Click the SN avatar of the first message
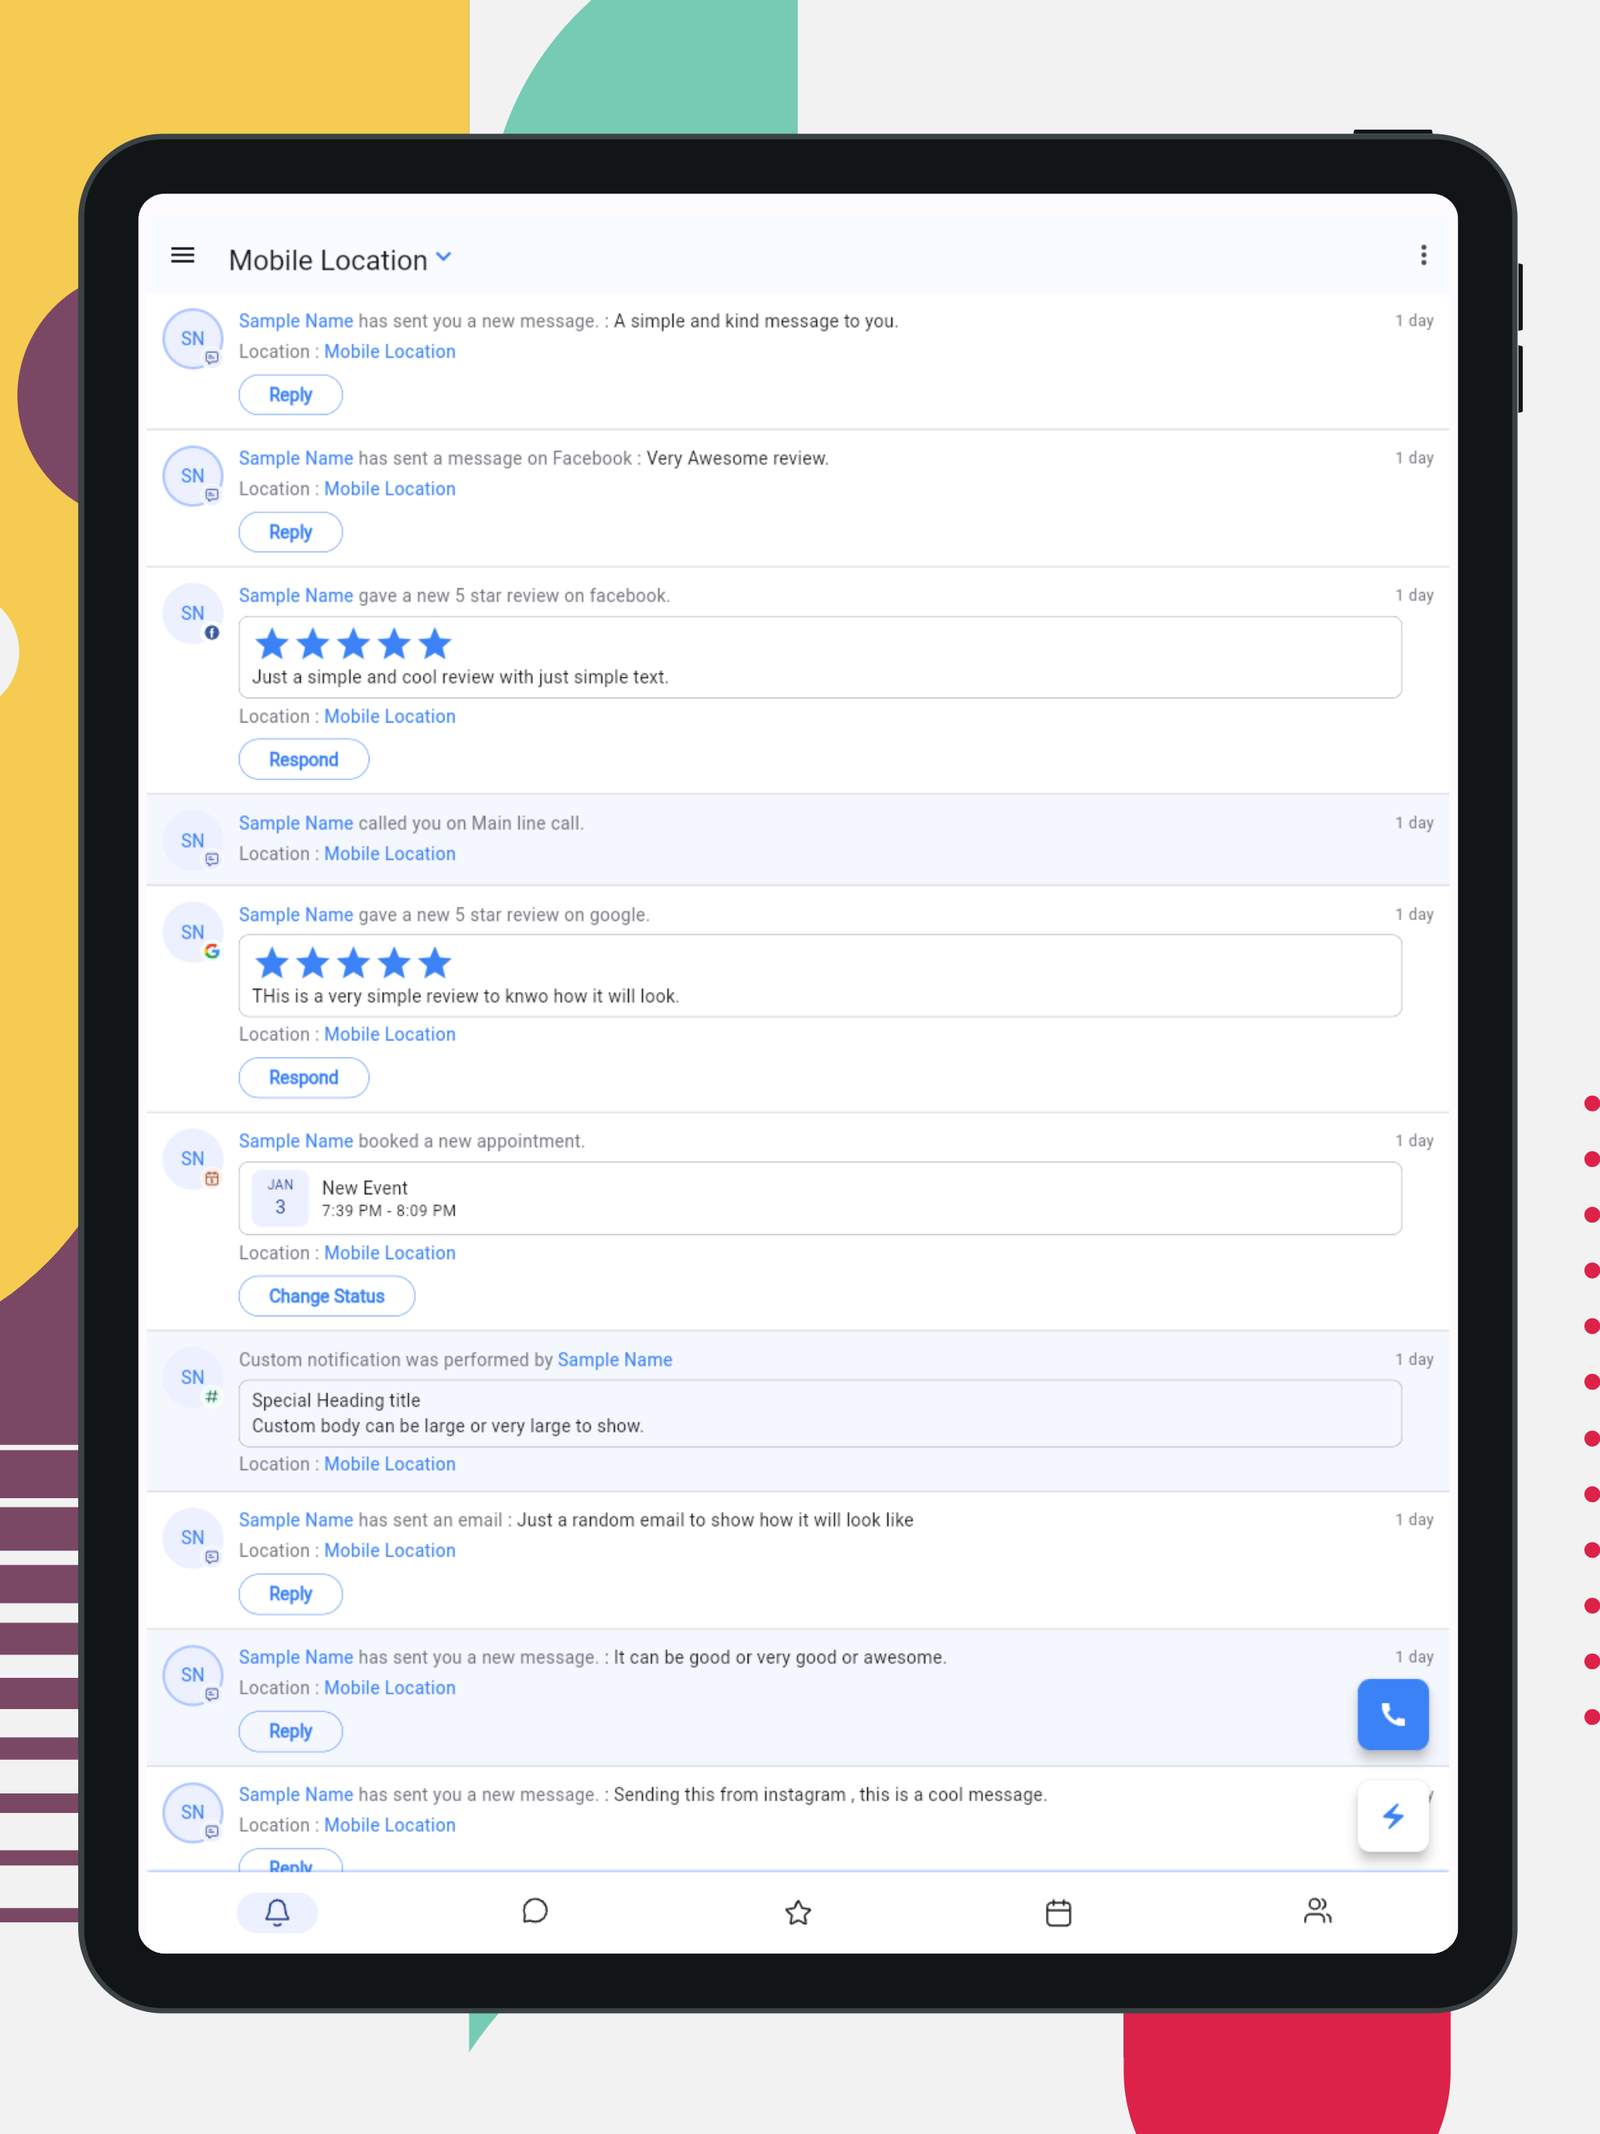This screenshot has height=2134, width=1600. pos(193,339)
